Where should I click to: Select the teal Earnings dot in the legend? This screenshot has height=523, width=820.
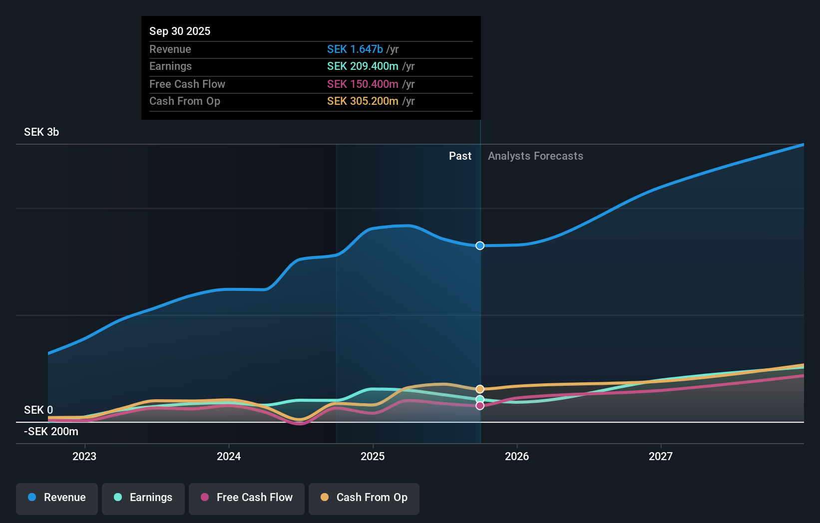click(117, 498)
